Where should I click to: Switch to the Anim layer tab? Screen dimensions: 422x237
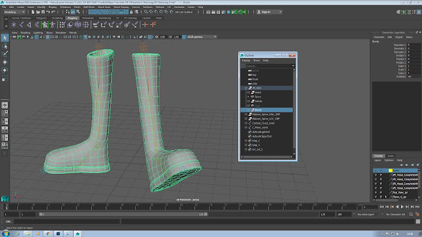[390, 156]
